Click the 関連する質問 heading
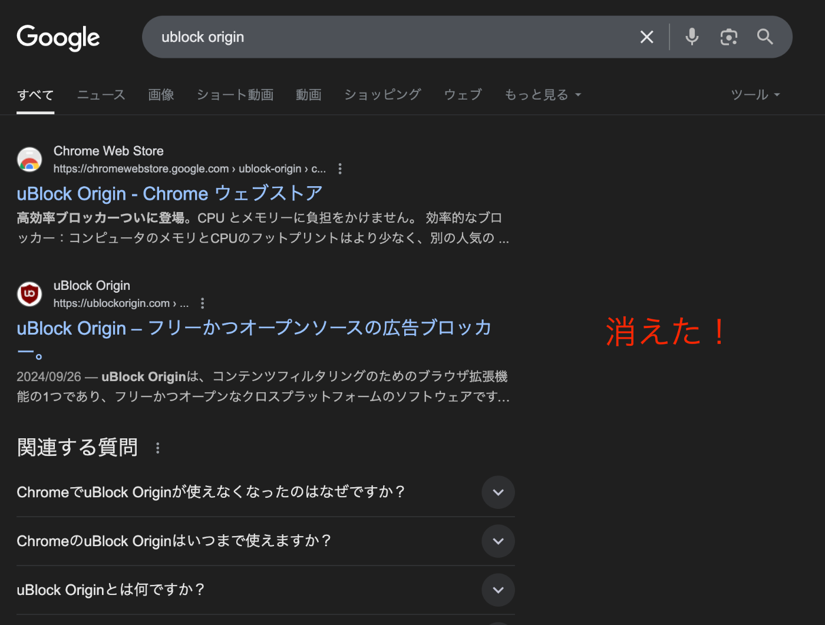The image size is (825, 625). (77, 448)
